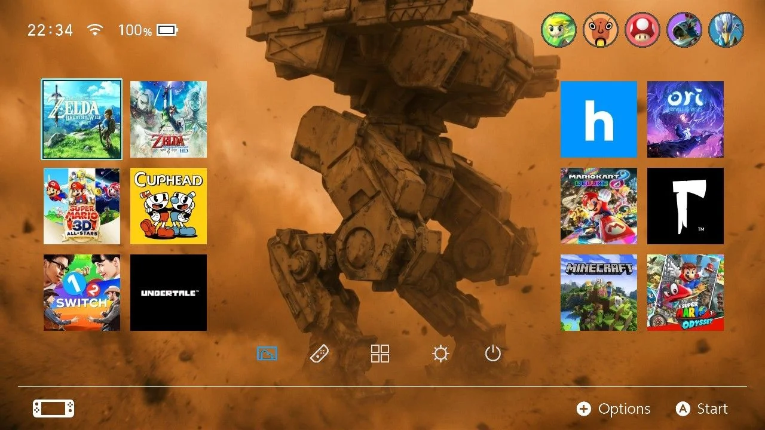Click the 100% battery percentage

coord(134,30)
